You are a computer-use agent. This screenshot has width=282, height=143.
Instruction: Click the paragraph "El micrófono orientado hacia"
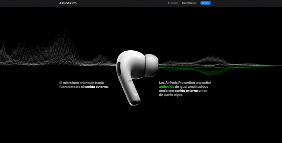pyautogui.click(x=84, y=85)
